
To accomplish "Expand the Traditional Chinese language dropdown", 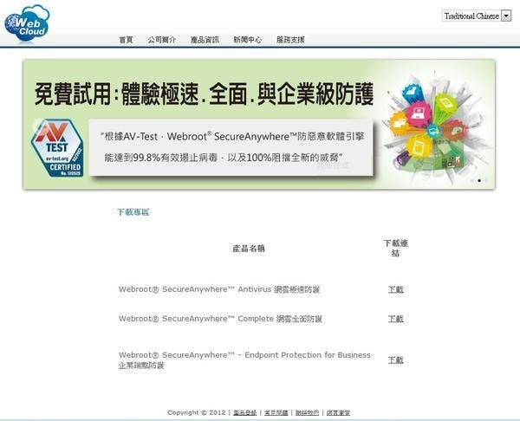I will click(477, 16).
